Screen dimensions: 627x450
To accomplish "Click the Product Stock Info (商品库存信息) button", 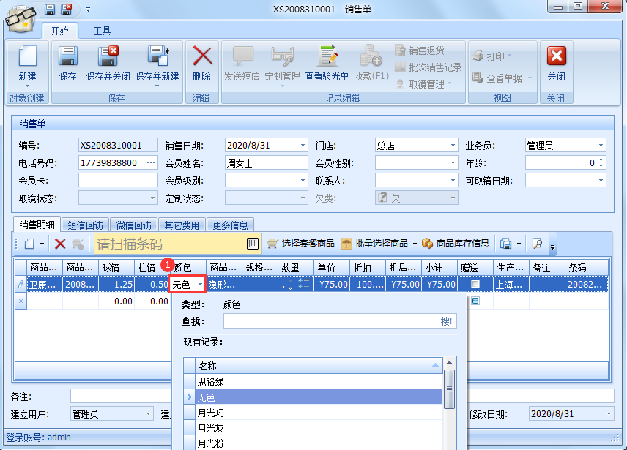I will (x=456, y=244).
